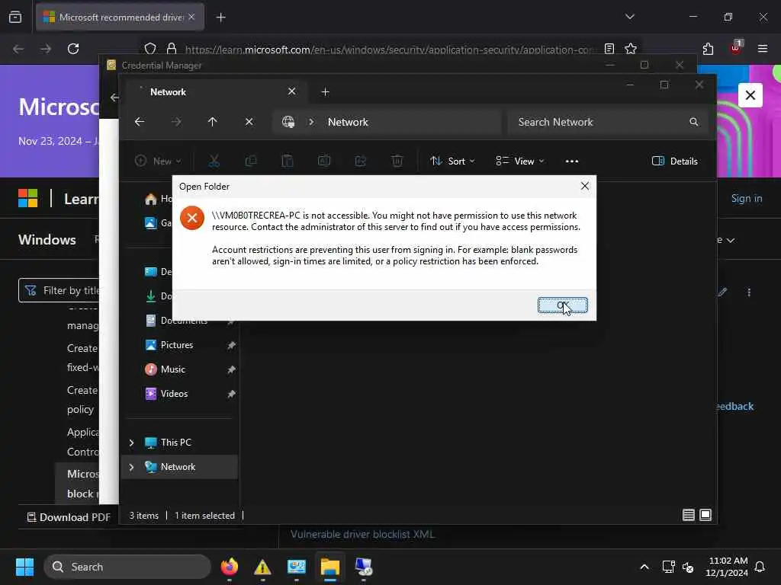781x585 pixels.
Task: Click the Rename icon in Explorer toolbar
Action: click(323, 161)
